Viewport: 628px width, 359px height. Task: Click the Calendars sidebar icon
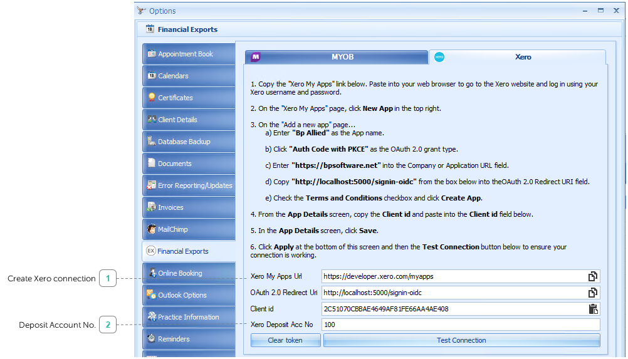[152, 75]
